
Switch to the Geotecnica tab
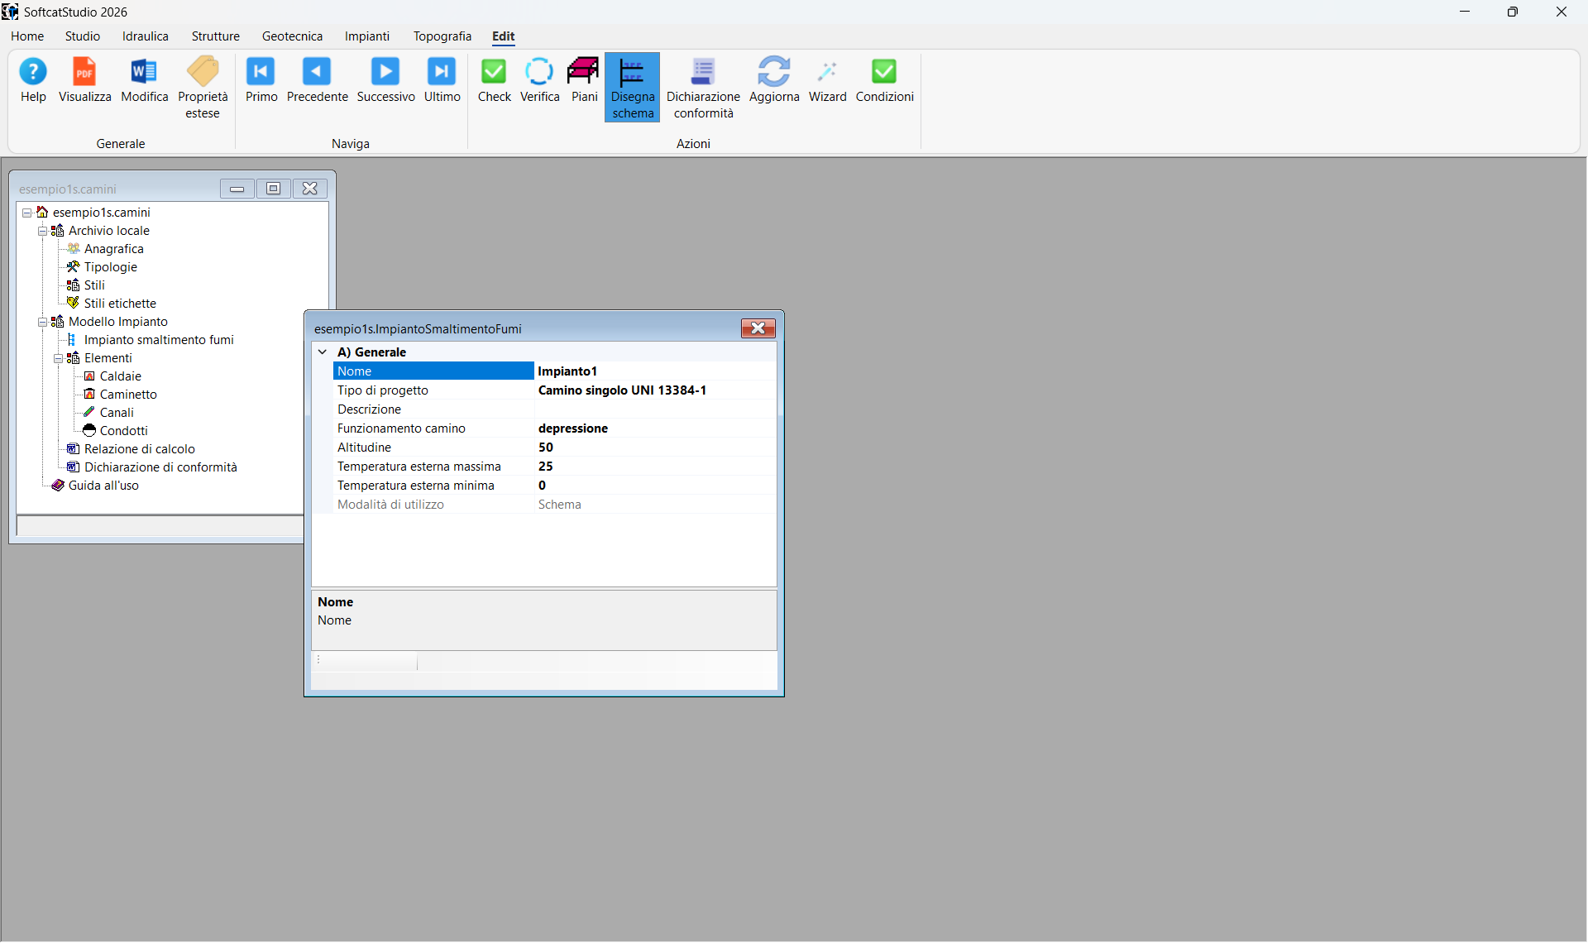[292, 36]
